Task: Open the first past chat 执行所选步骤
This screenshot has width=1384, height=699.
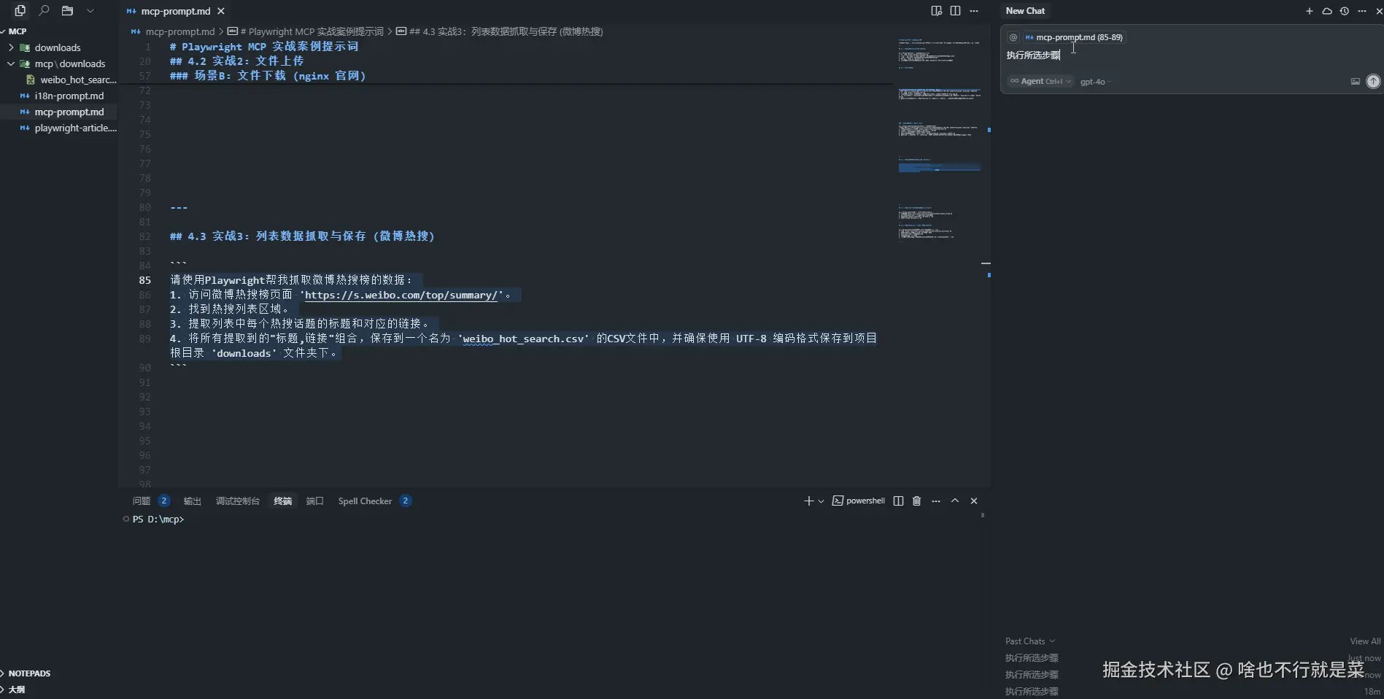Action: pos(1032,658)
